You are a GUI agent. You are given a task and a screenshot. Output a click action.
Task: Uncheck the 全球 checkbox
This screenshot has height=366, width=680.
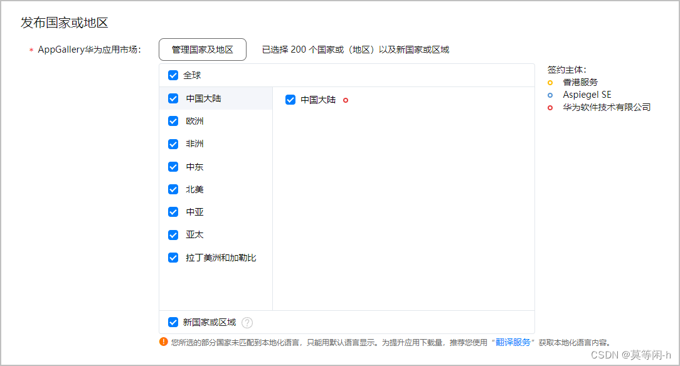point(173,75)
